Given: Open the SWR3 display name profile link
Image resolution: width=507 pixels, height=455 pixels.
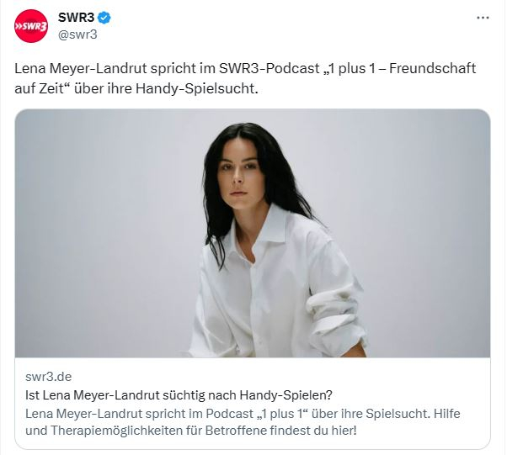Looking at the screenshot, I should [x=77, y=18].
